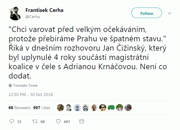Open the @Cerha handle link
The image size is (180, 130).
click(32, 17)
